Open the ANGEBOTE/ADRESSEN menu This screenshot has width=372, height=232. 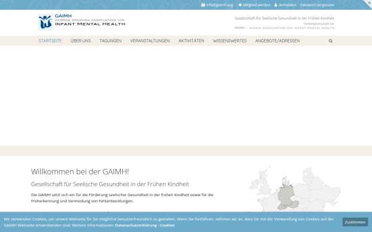pos(278,41)
